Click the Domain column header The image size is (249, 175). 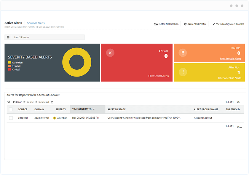(x=39, y=109)
